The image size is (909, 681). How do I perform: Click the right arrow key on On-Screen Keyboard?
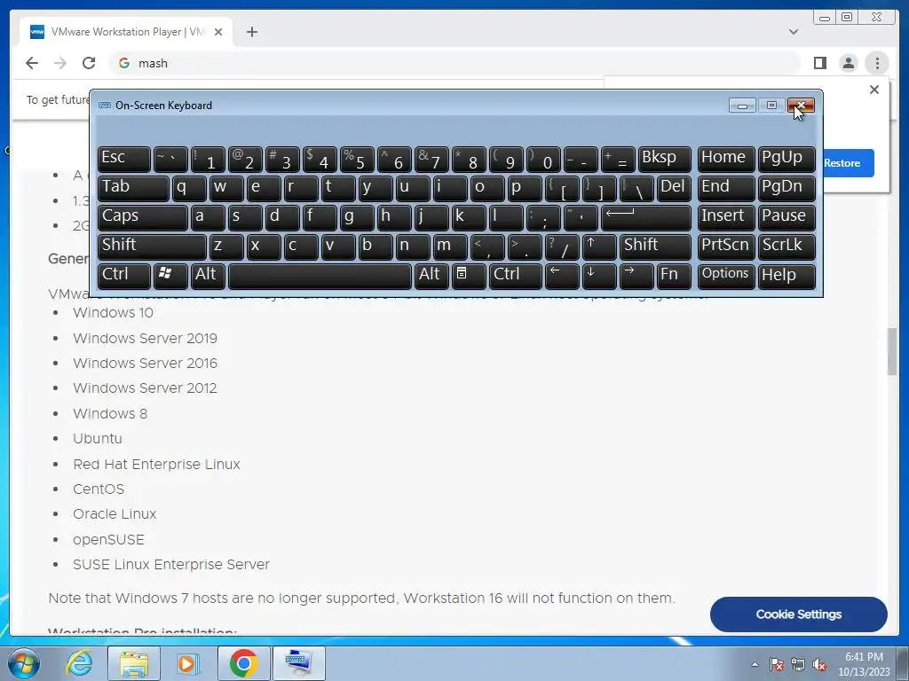636,276
